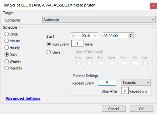Open the Advanced Settings link
This screenshot has width=157, height=114.
click(x=23, y=98)
